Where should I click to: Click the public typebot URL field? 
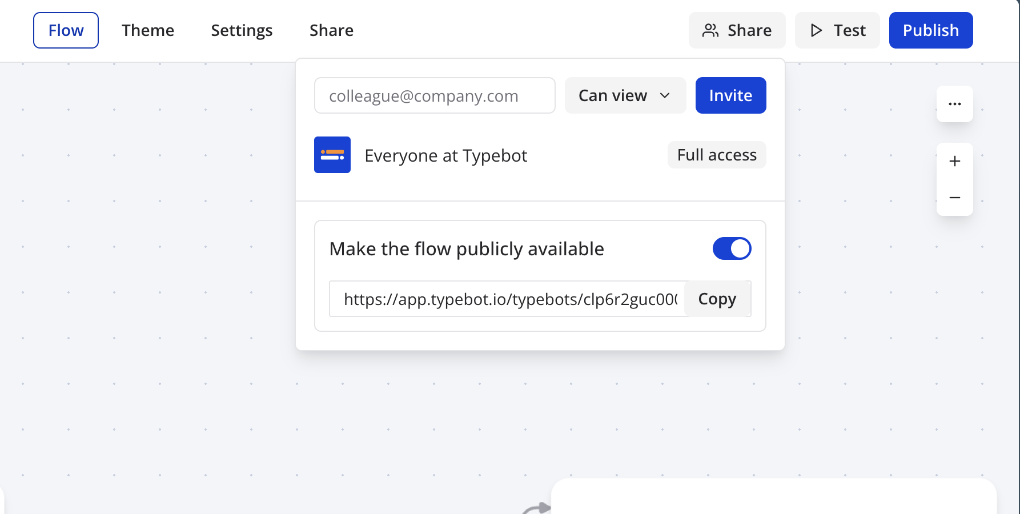[508, 299]
